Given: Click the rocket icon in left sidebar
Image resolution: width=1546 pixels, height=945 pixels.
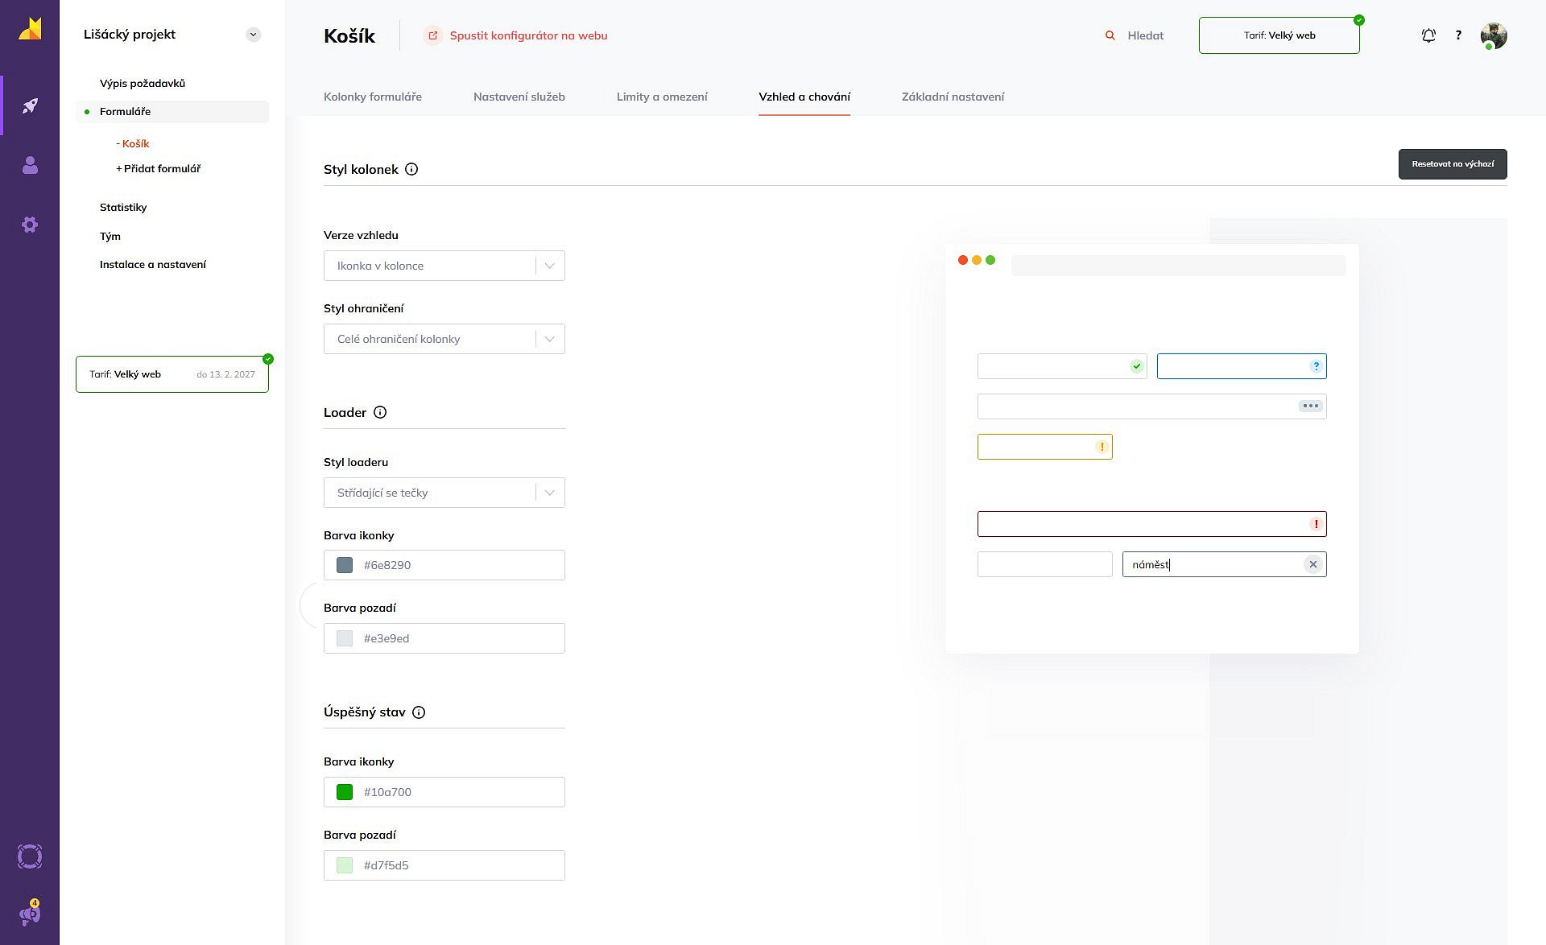Looking at the screenshot, I should point(30,105).
